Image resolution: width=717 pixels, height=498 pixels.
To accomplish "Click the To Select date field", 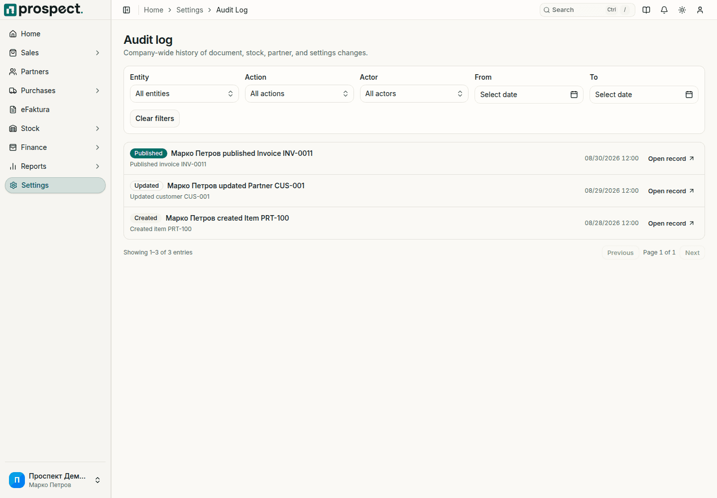I will [644, 95].
